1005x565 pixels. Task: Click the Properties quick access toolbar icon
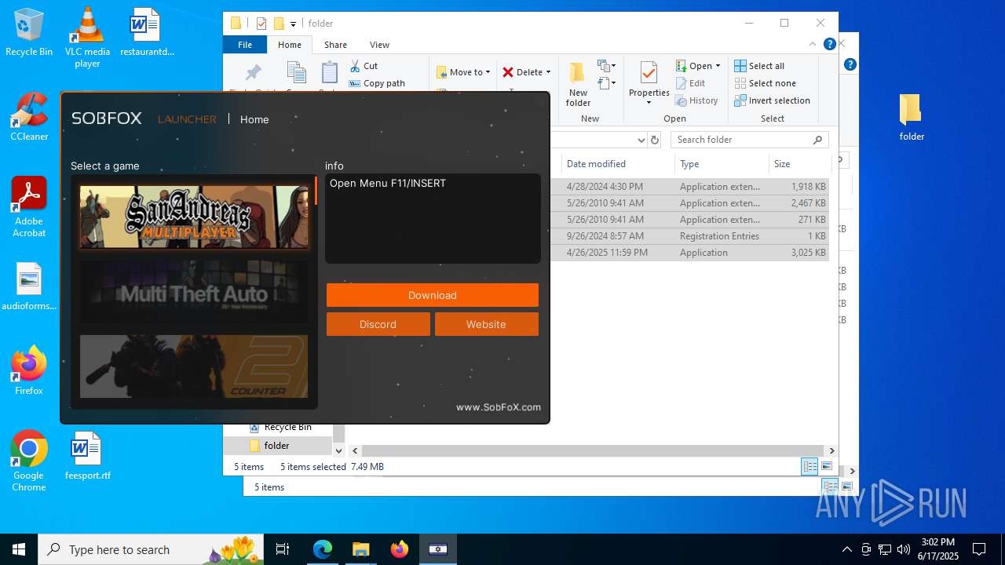tap(261, 24)
